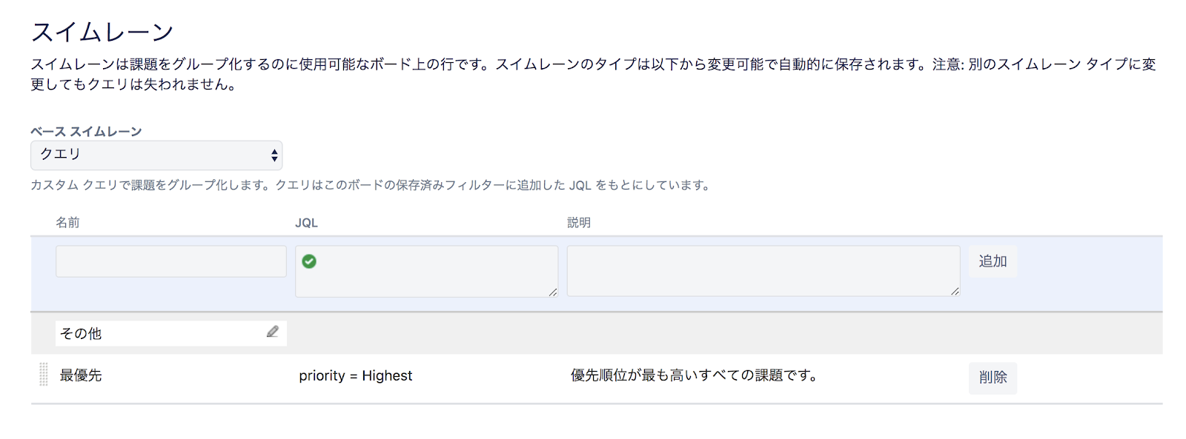Viewport: 1186px width, 439px height.
Task: Click the JQL column header
Action: (x=306, y=223)
